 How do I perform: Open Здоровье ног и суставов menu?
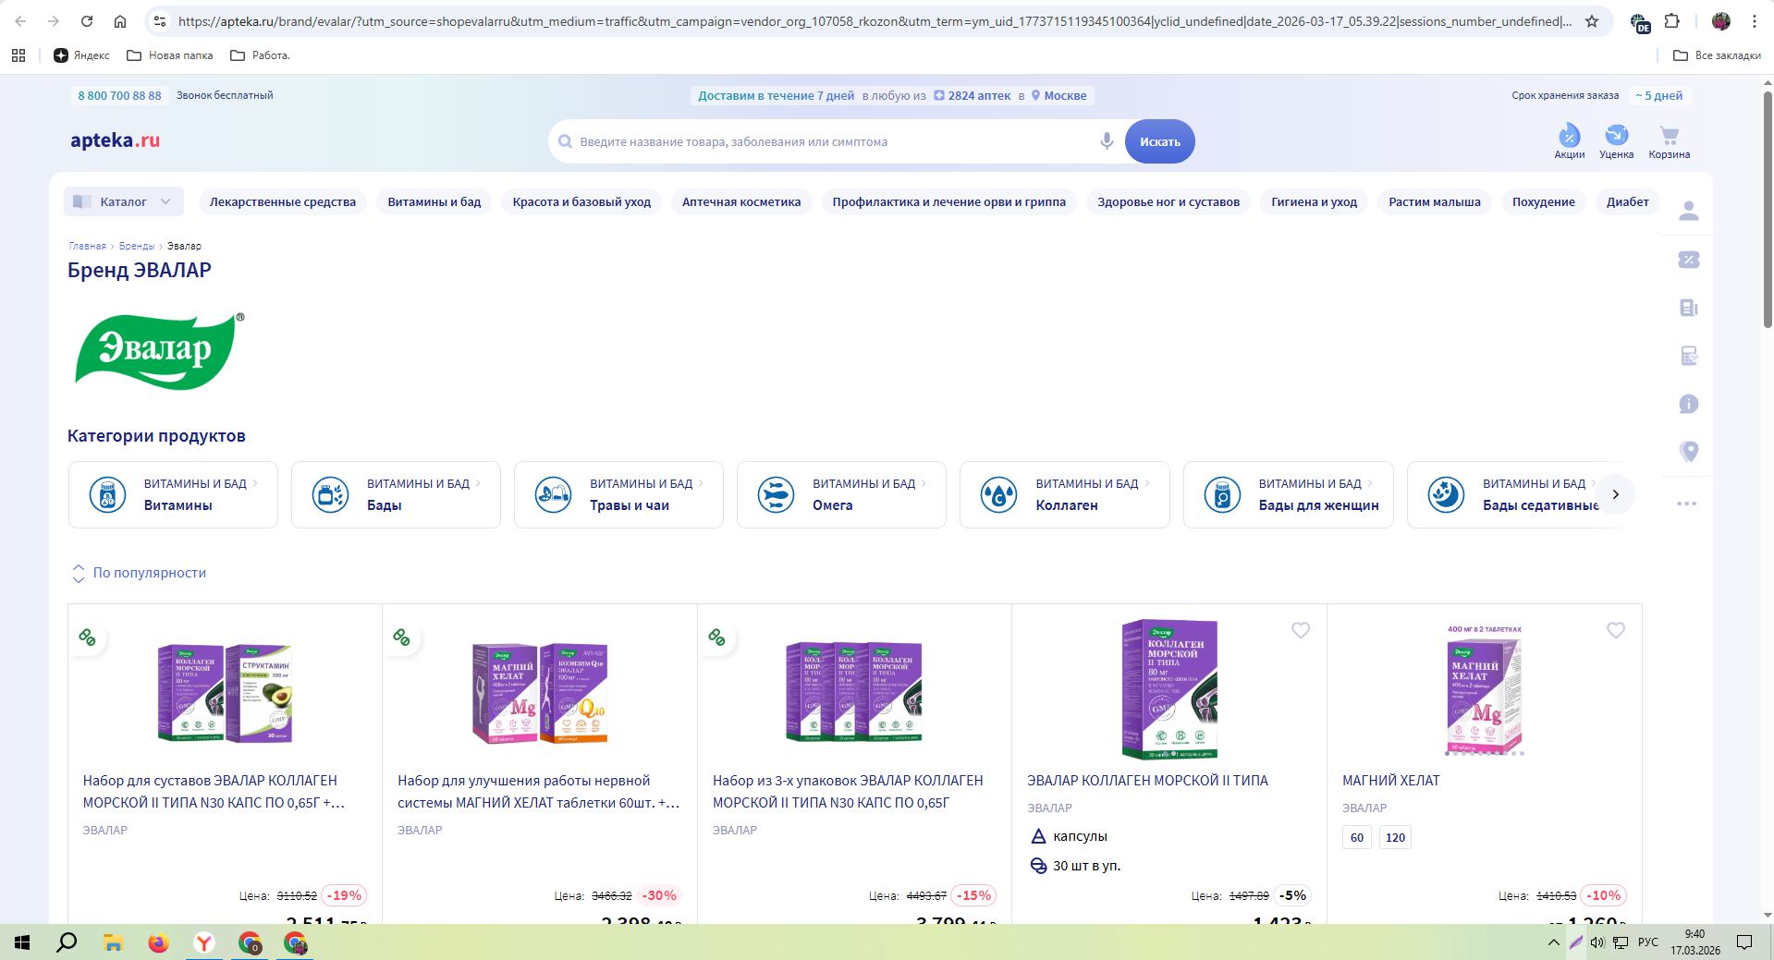(x=1168, y=201)
